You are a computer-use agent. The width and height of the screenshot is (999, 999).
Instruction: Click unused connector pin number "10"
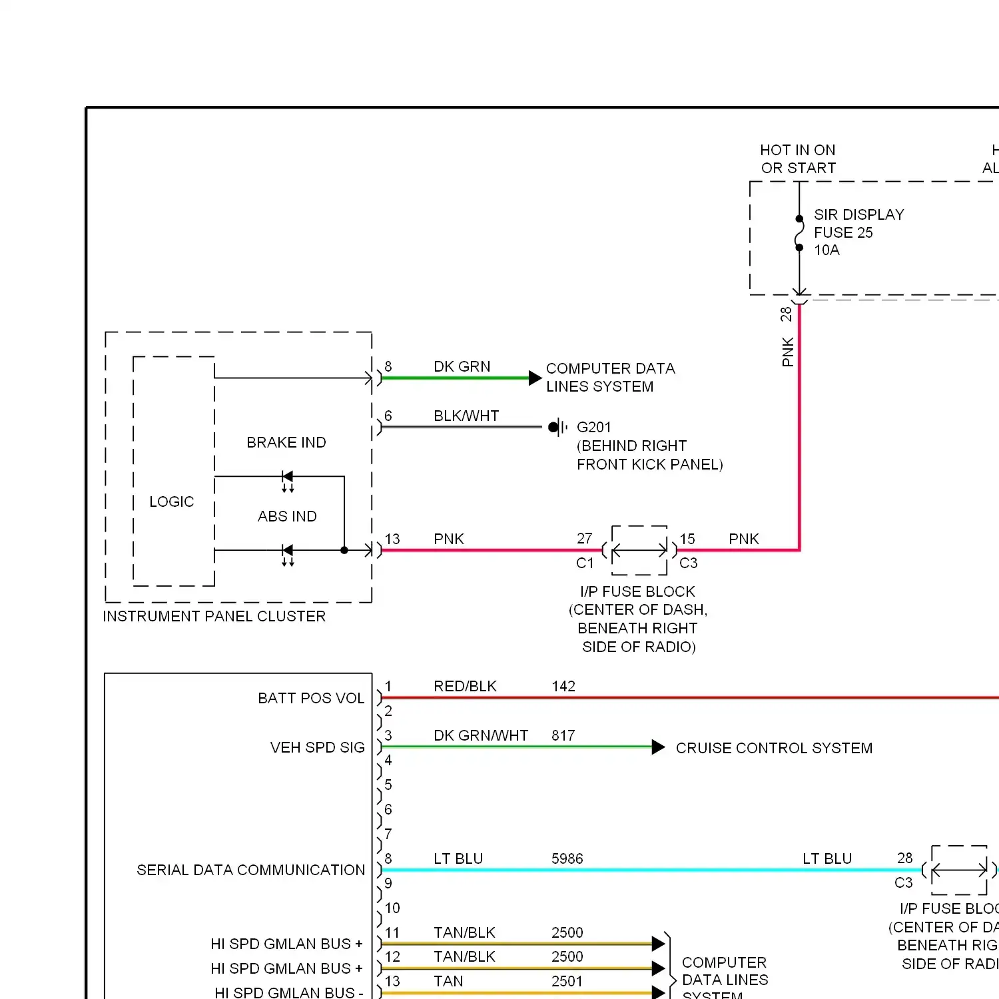[392, 908]
